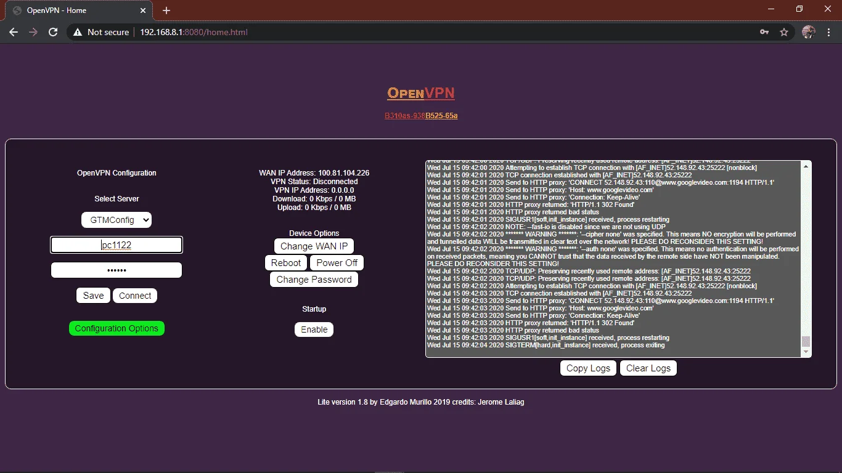Click the Change WAN IP button

click(x=314, y=246)
